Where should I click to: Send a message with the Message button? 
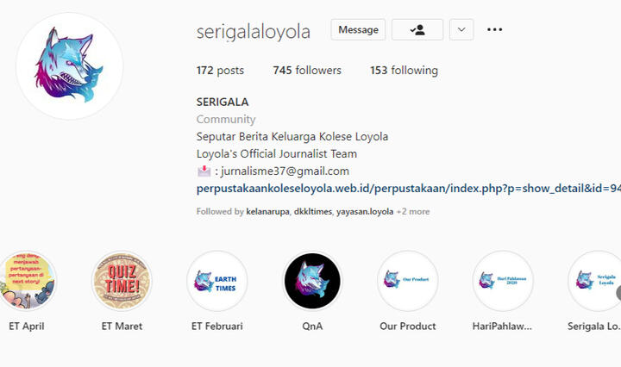pyautogui.click(x=358, y=29)
